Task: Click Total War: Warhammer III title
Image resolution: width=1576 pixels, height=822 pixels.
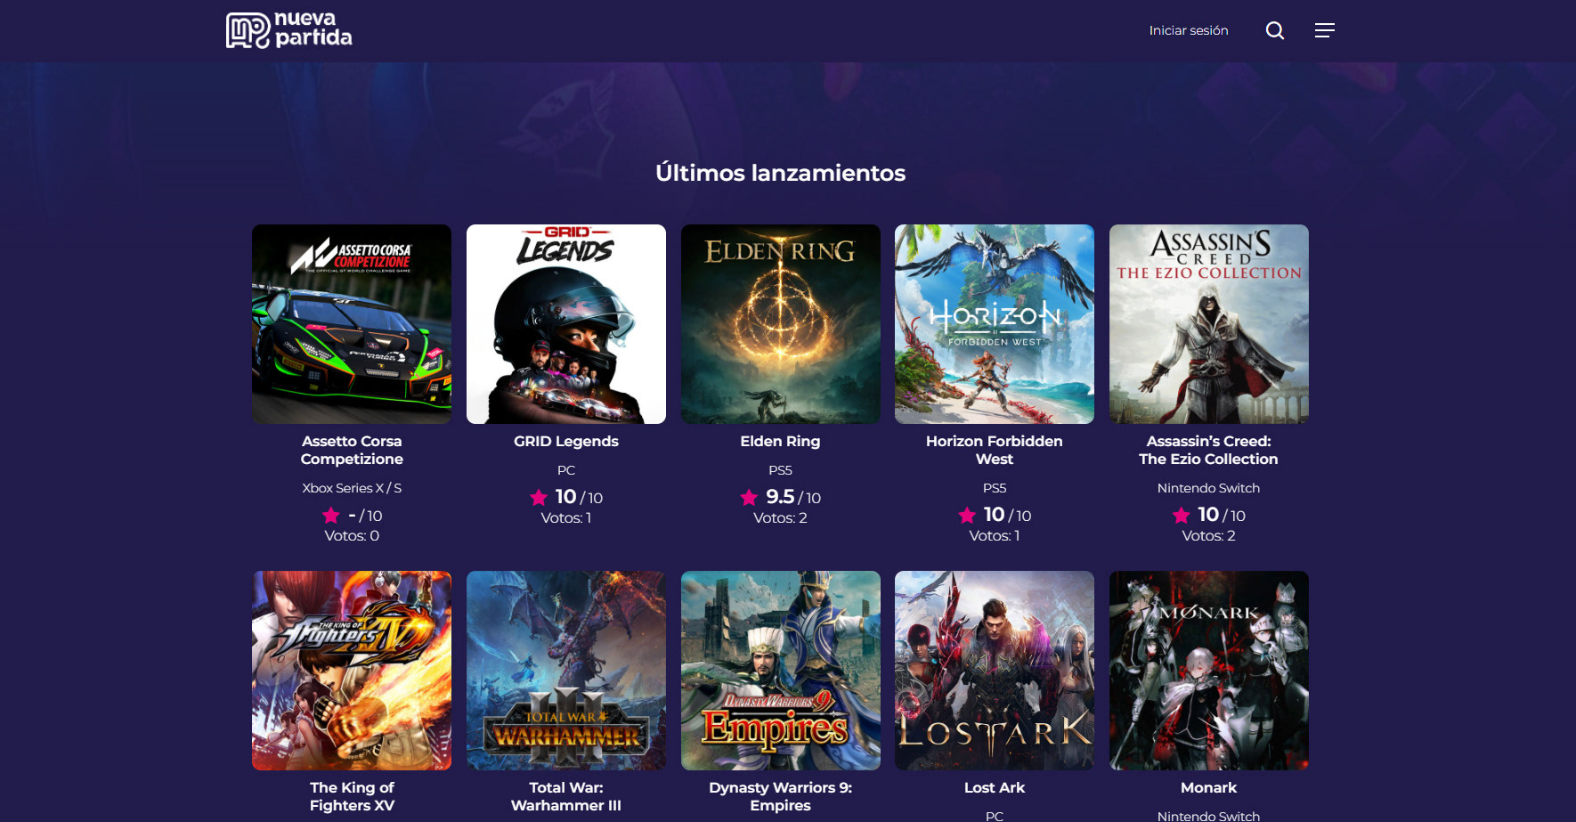Action: pos(566,796)
